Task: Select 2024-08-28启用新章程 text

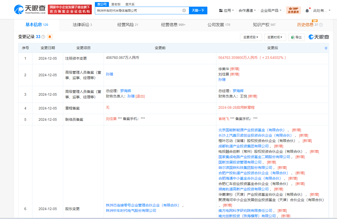Action: [x=237, y=107]
